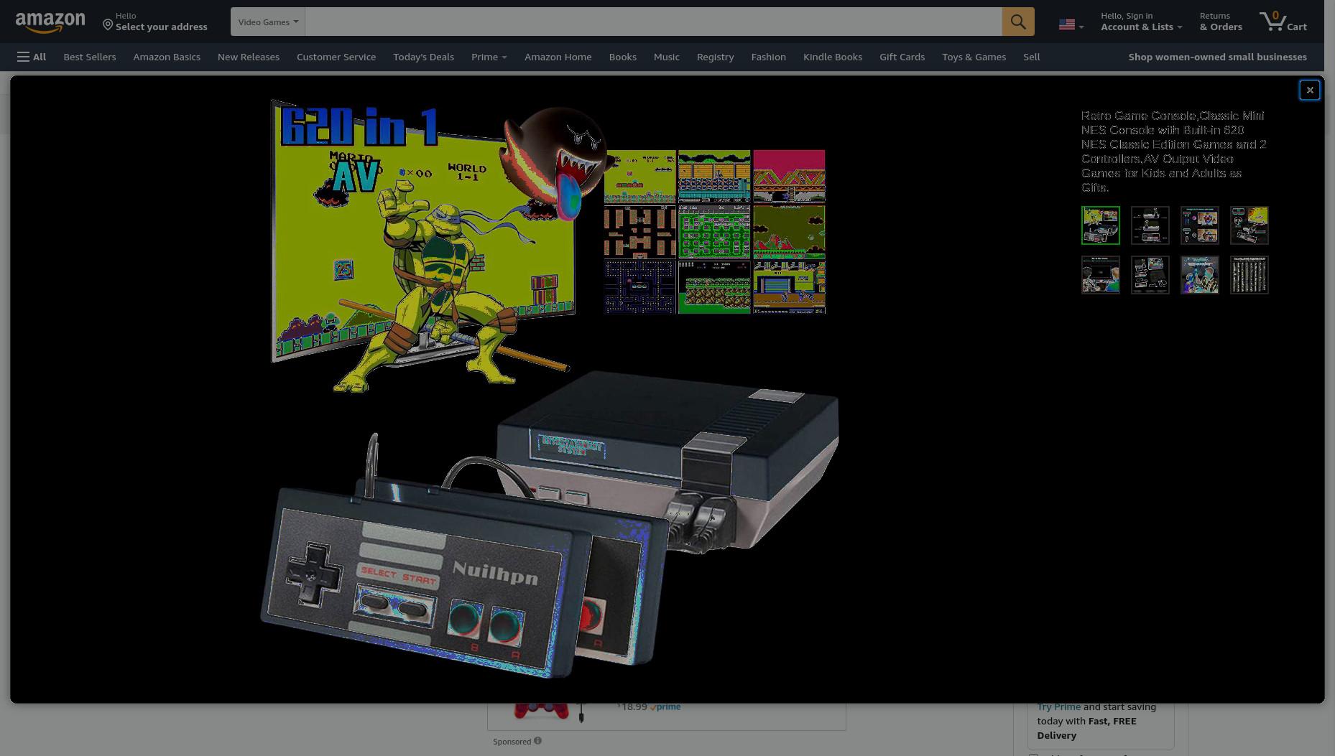Select the game list text thumbnail
This screenshot has width=1335, height=756.
[x=1249, y=275]
